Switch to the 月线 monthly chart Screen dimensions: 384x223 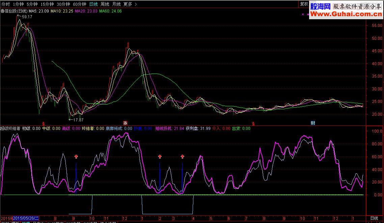(x=116, y=4)
